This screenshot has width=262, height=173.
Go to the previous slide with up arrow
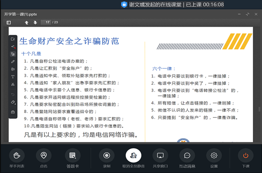pos(26,22)
